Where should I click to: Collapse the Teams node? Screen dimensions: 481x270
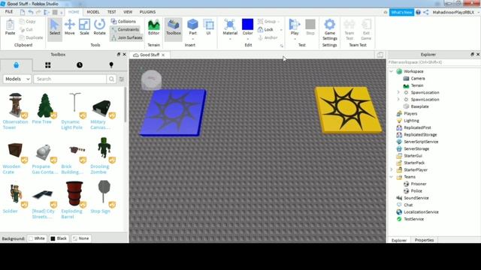[x=391, y=177]
